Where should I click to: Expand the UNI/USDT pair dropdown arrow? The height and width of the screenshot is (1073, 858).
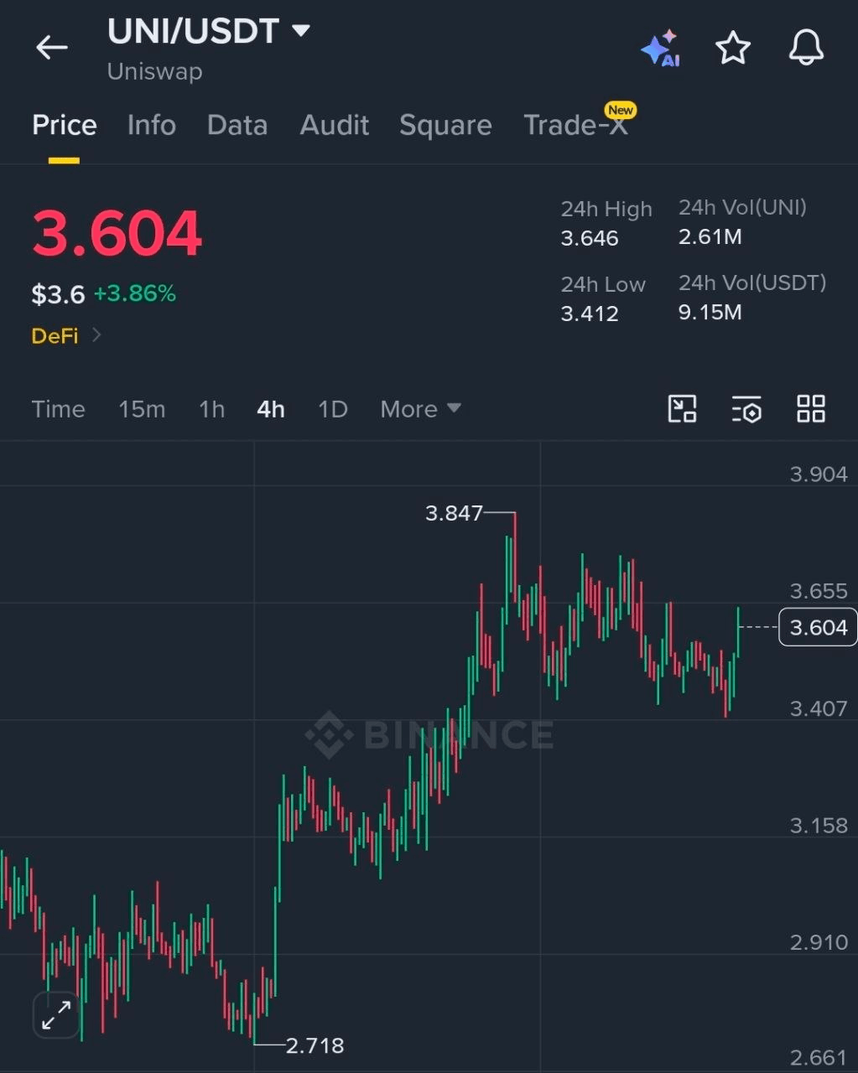coord(300,31)
